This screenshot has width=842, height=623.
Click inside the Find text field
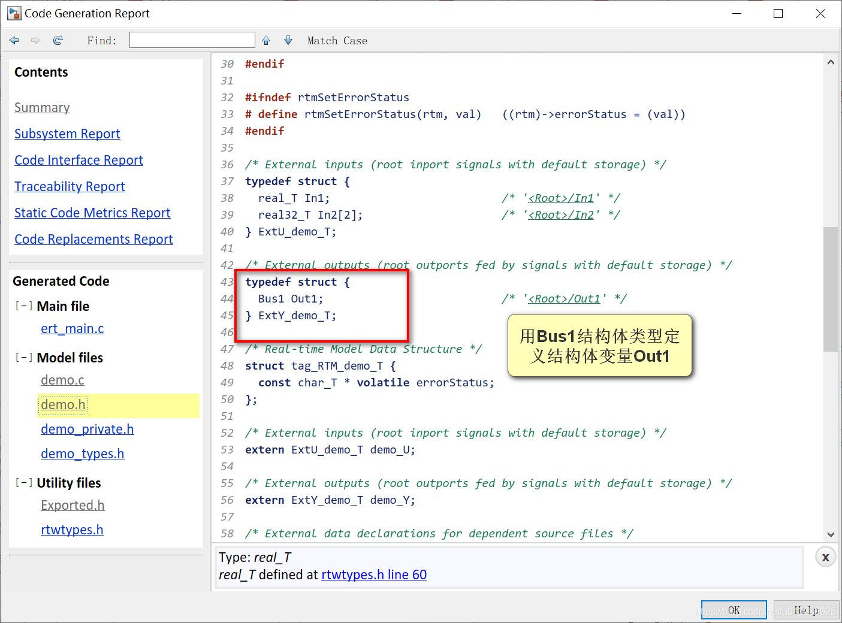(192, 40)
